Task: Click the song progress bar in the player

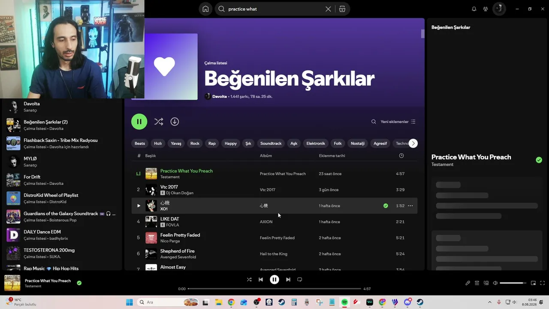Action: [x=274, y=289]
